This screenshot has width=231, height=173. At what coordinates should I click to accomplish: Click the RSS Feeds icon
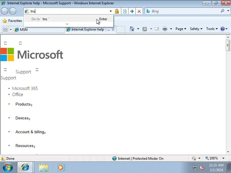click(145, 29)
